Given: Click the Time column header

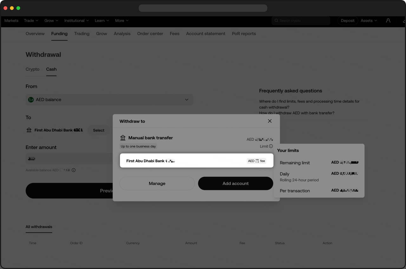Looking at the screenshot, I should pos(33,243).
